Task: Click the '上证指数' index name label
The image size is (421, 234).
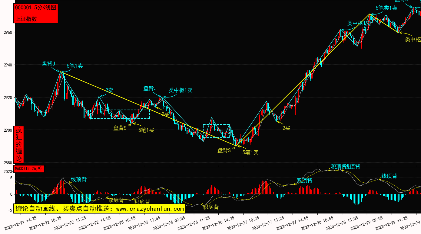Action: tap(26, 19)
